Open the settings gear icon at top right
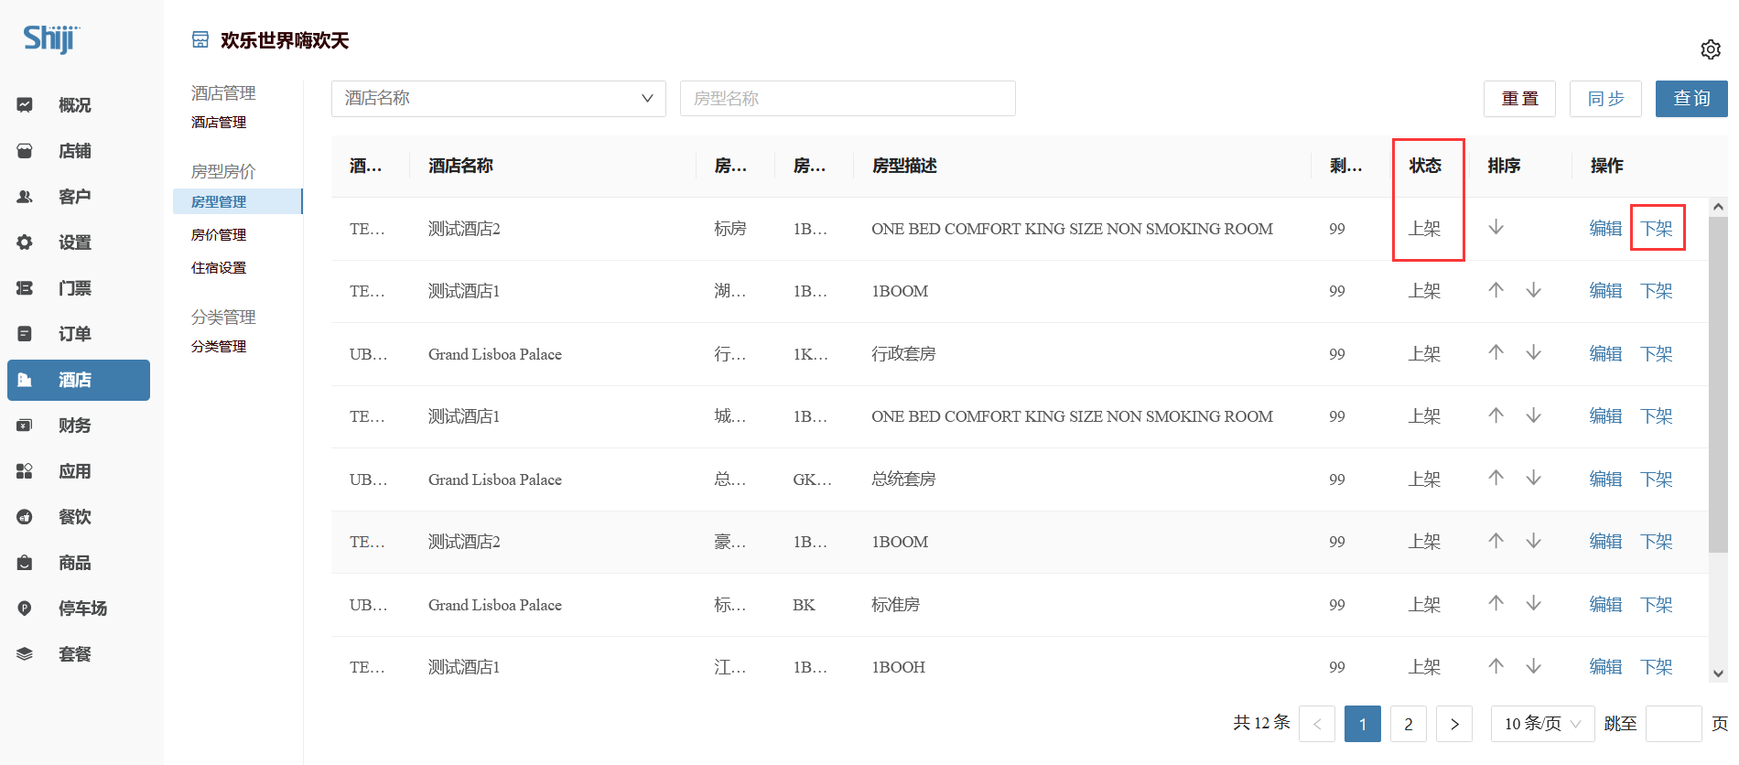 coord(1710,49)
